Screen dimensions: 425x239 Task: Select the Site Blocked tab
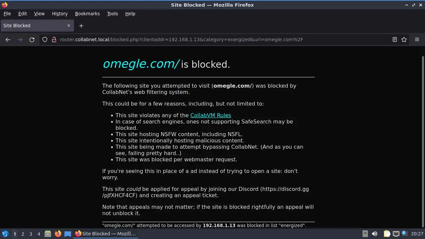(37, 26)
